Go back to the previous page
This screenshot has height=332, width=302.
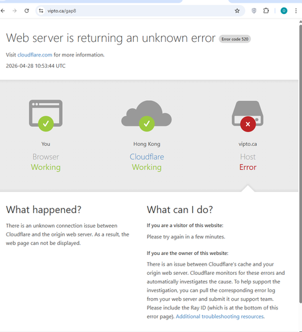(x=3, y=11)
